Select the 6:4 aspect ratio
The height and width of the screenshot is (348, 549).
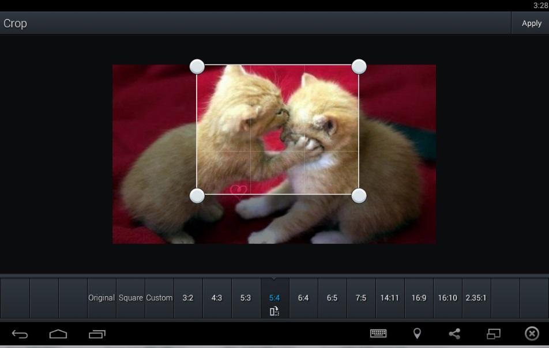[x=303, y=298]
